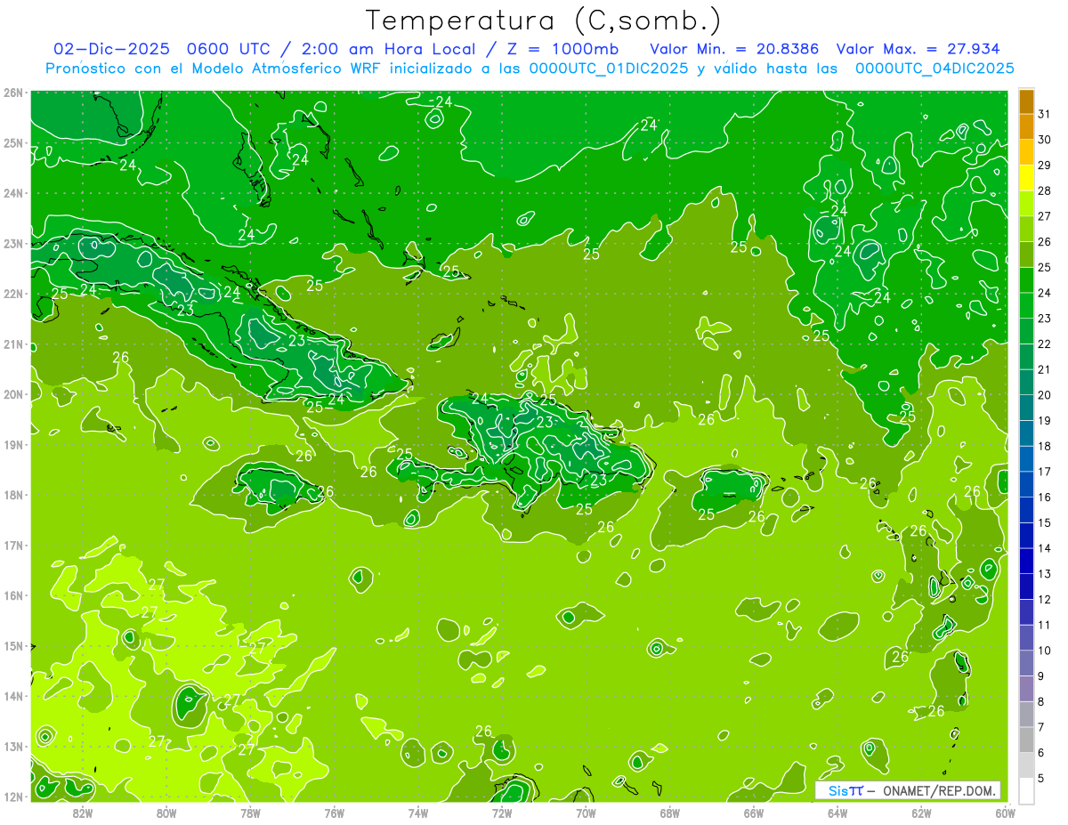The width and height of the screenshot is (1068, 825).
Task: Click the '72W' longitude axis label
Action: (502, 813)
